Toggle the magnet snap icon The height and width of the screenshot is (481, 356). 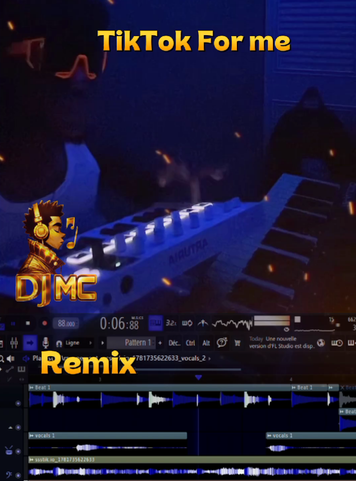click(x=59, y=343)
